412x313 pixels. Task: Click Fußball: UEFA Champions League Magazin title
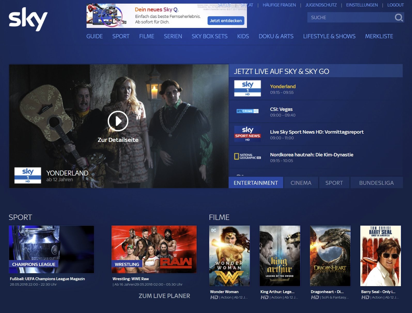(47, 279)
